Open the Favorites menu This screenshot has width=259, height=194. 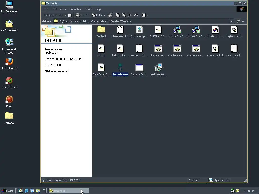click(x=75, y=9)
